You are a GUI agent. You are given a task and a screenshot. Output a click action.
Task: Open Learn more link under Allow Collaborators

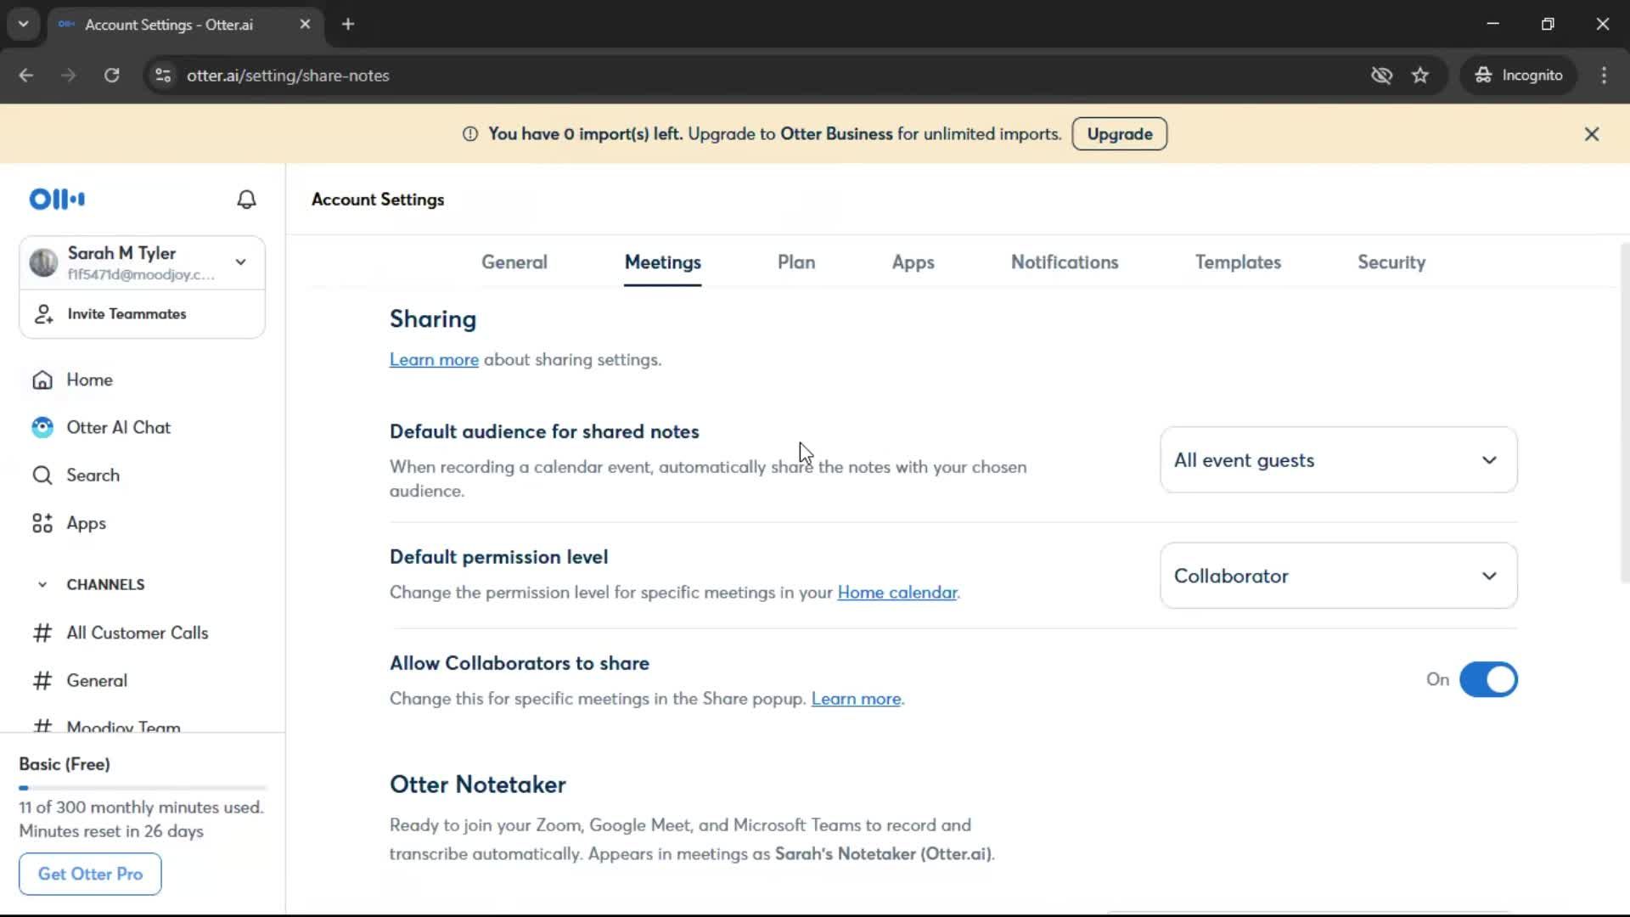tap(856, 699)
